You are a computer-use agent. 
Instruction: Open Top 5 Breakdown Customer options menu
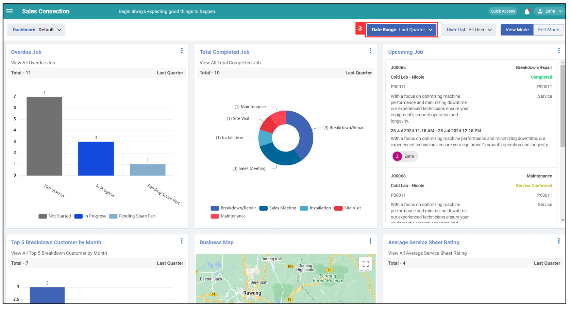point(182,241)
